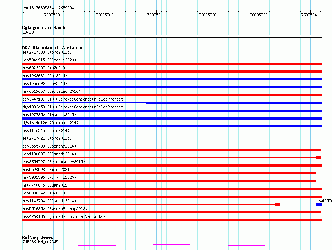The height and width of the screenshot is (250, 332).
Task: Select nsv5932596 (Almarri2020) variant label
Action: [x=49, y=177]
